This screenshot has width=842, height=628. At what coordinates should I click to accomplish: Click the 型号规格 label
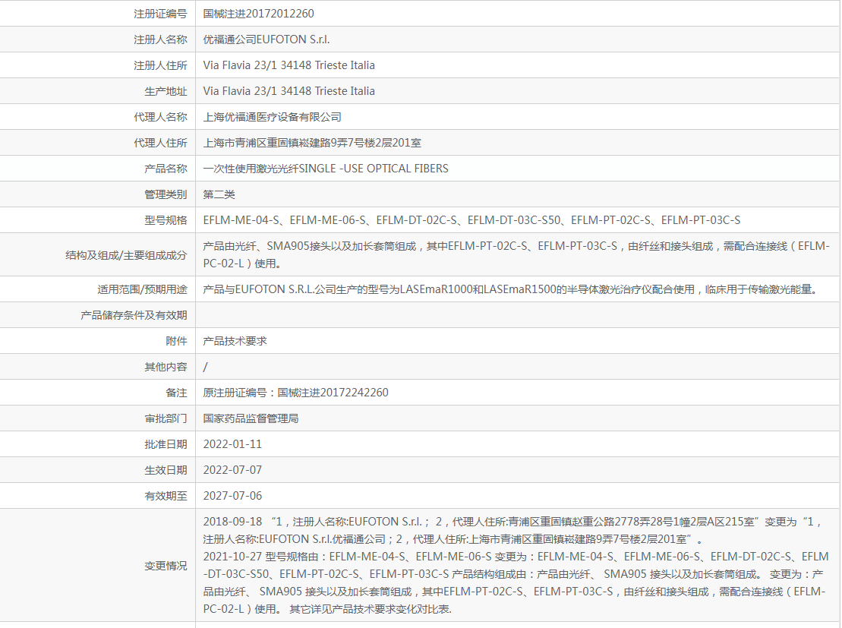point(166,219)
